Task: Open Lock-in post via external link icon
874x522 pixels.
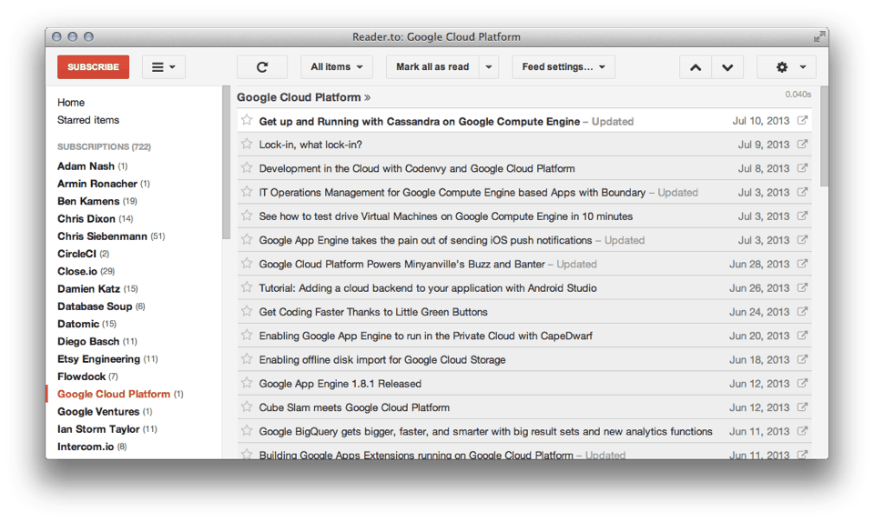Action: point(802,144)
